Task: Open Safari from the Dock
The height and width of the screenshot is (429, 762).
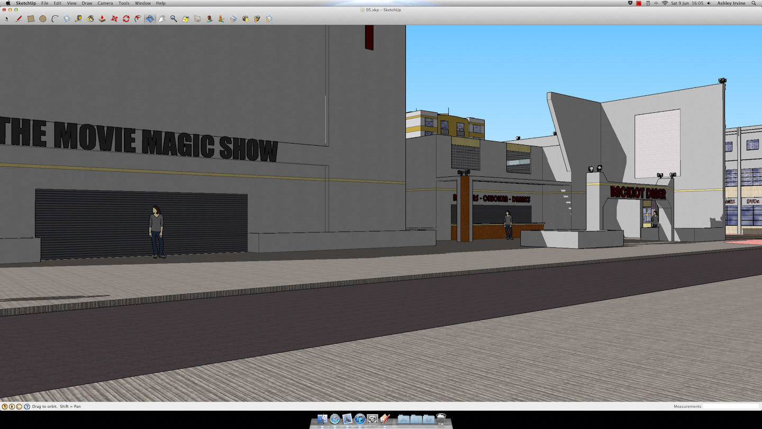Action: (334, 419)
